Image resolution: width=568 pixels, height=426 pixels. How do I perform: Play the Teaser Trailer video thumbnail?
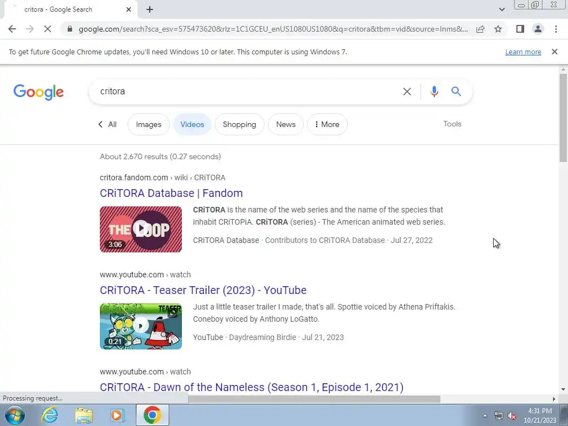click(141, 326)
